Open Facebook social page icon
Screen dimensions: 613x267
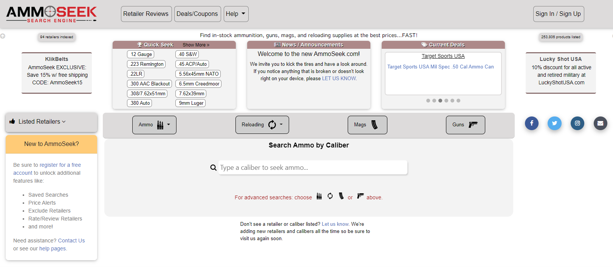531,123
